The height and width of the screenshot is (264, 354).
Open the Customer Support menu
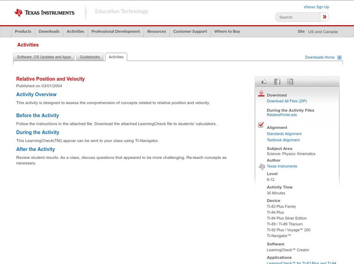point(189,31)
